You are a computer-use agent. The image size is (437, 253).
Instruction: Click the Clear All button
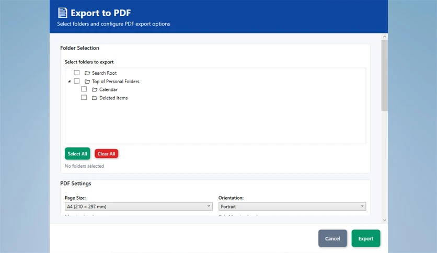pyautogui.click(x=106, y=154)
